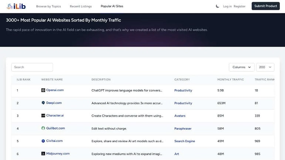Toggle dark mode moon icon
This screenshot has width=285, height=160.
click(x=217, y=6)
